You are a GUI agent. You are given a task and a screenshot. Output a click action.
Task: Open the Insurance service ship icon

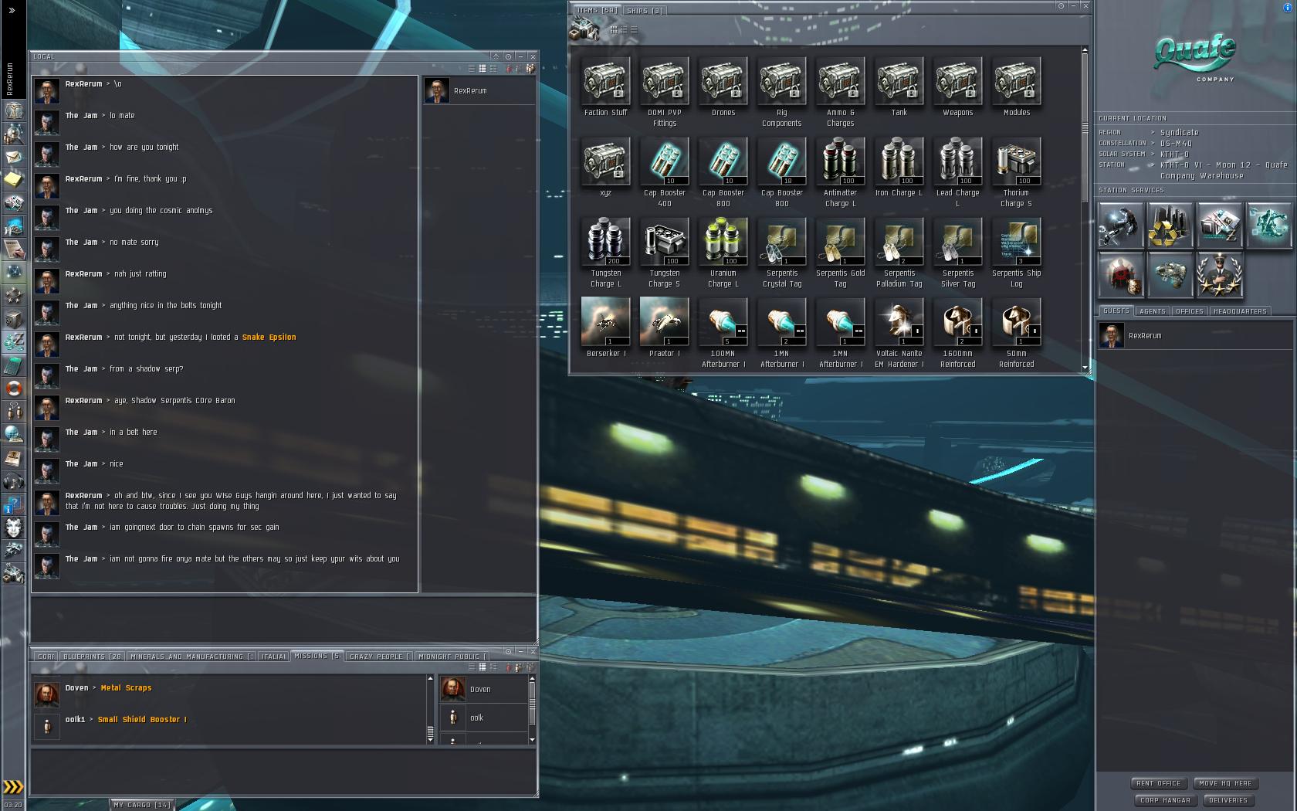[x=1170, y=275]
